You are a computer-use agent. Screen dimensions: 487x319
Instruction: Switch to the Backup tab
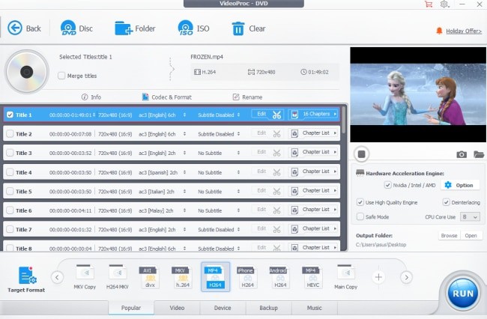coord(269,308)
